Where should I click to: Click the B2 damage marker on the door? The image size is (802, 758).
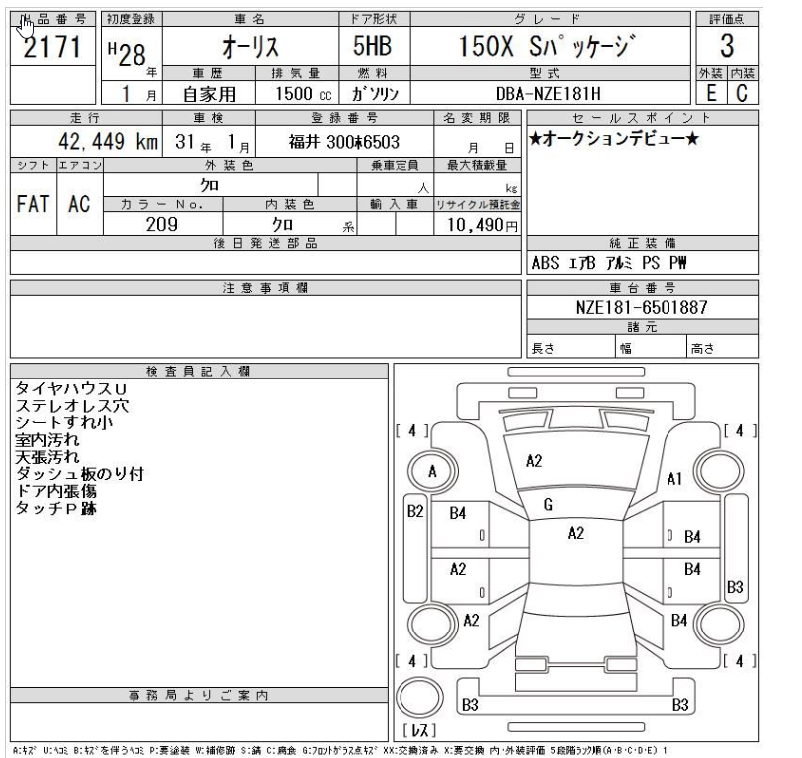click(415, 511)
